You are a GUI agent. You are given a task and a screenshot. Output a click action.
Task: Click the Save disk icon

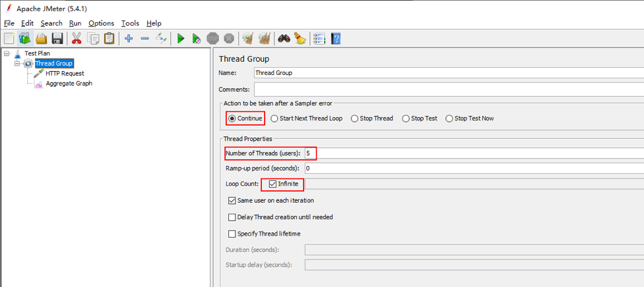[57, 39]
